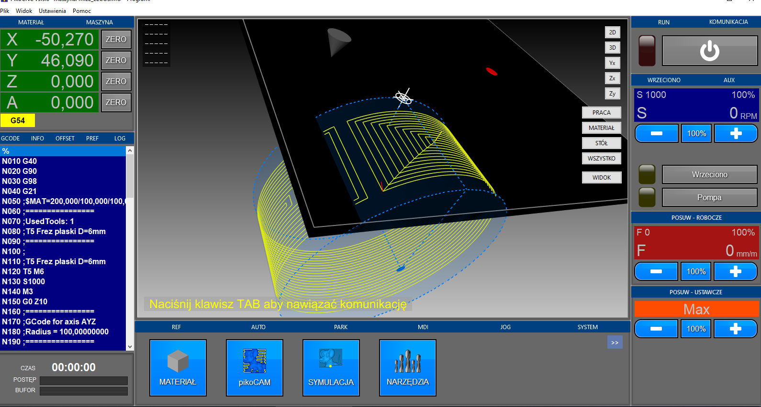
Task: Decrease setup feed with minus button
Action: coord(656,329)
